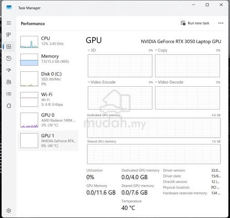Viewport: 230px width, 218px height.
Task: Click the Dedicated GPU memory graph
Action: click(154, 128)
